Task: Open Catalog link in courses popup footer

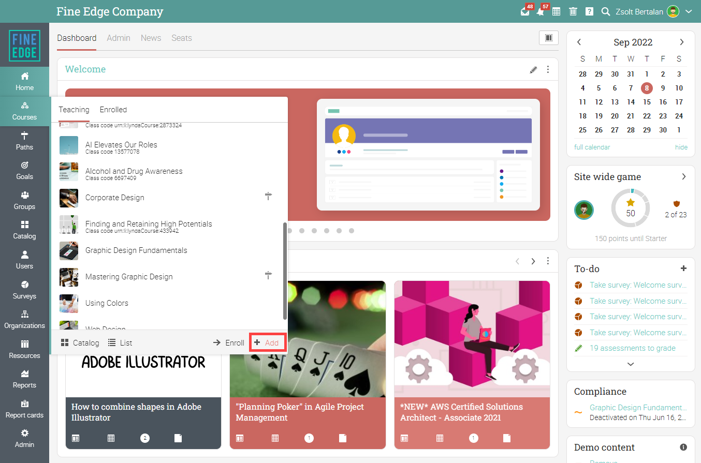Action: coord(80,342)
